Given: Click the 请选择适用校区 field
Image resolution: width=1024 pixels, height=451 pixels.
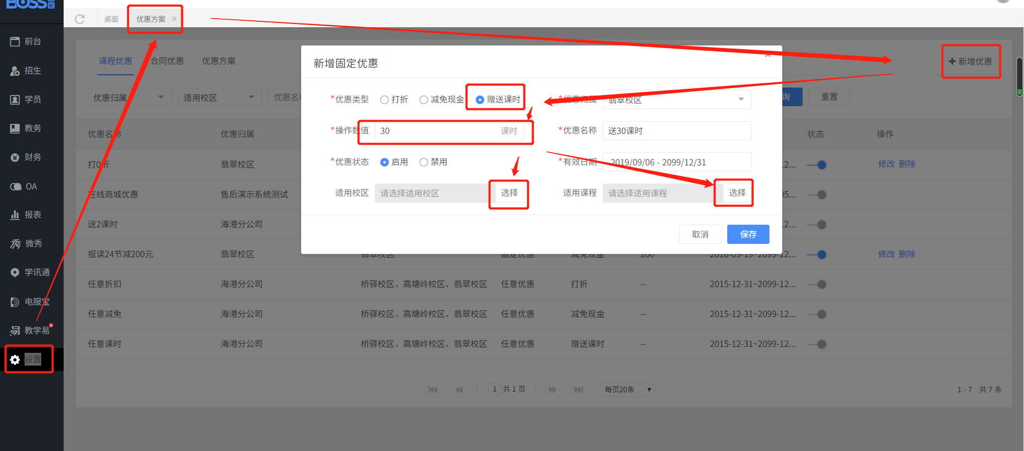Looking at the screenshot, I should point(435,193).
